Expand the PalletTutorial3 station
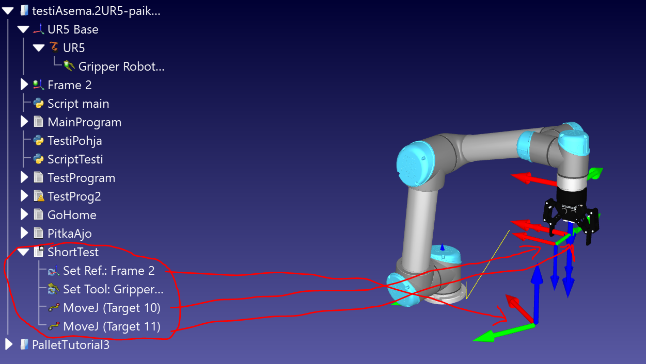 [x=9, y=345]
